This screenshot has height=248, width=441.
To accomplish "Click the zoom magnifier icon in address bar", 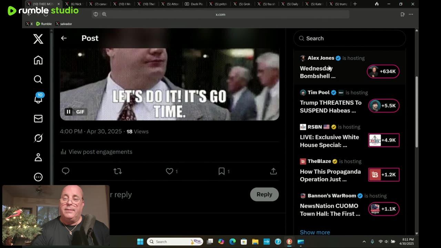I will pos(104,14).
